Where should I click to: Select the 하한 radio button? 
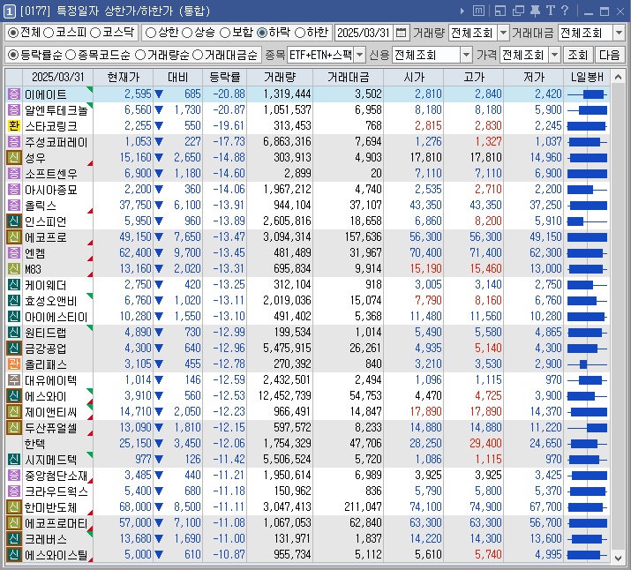pos(300,33)
